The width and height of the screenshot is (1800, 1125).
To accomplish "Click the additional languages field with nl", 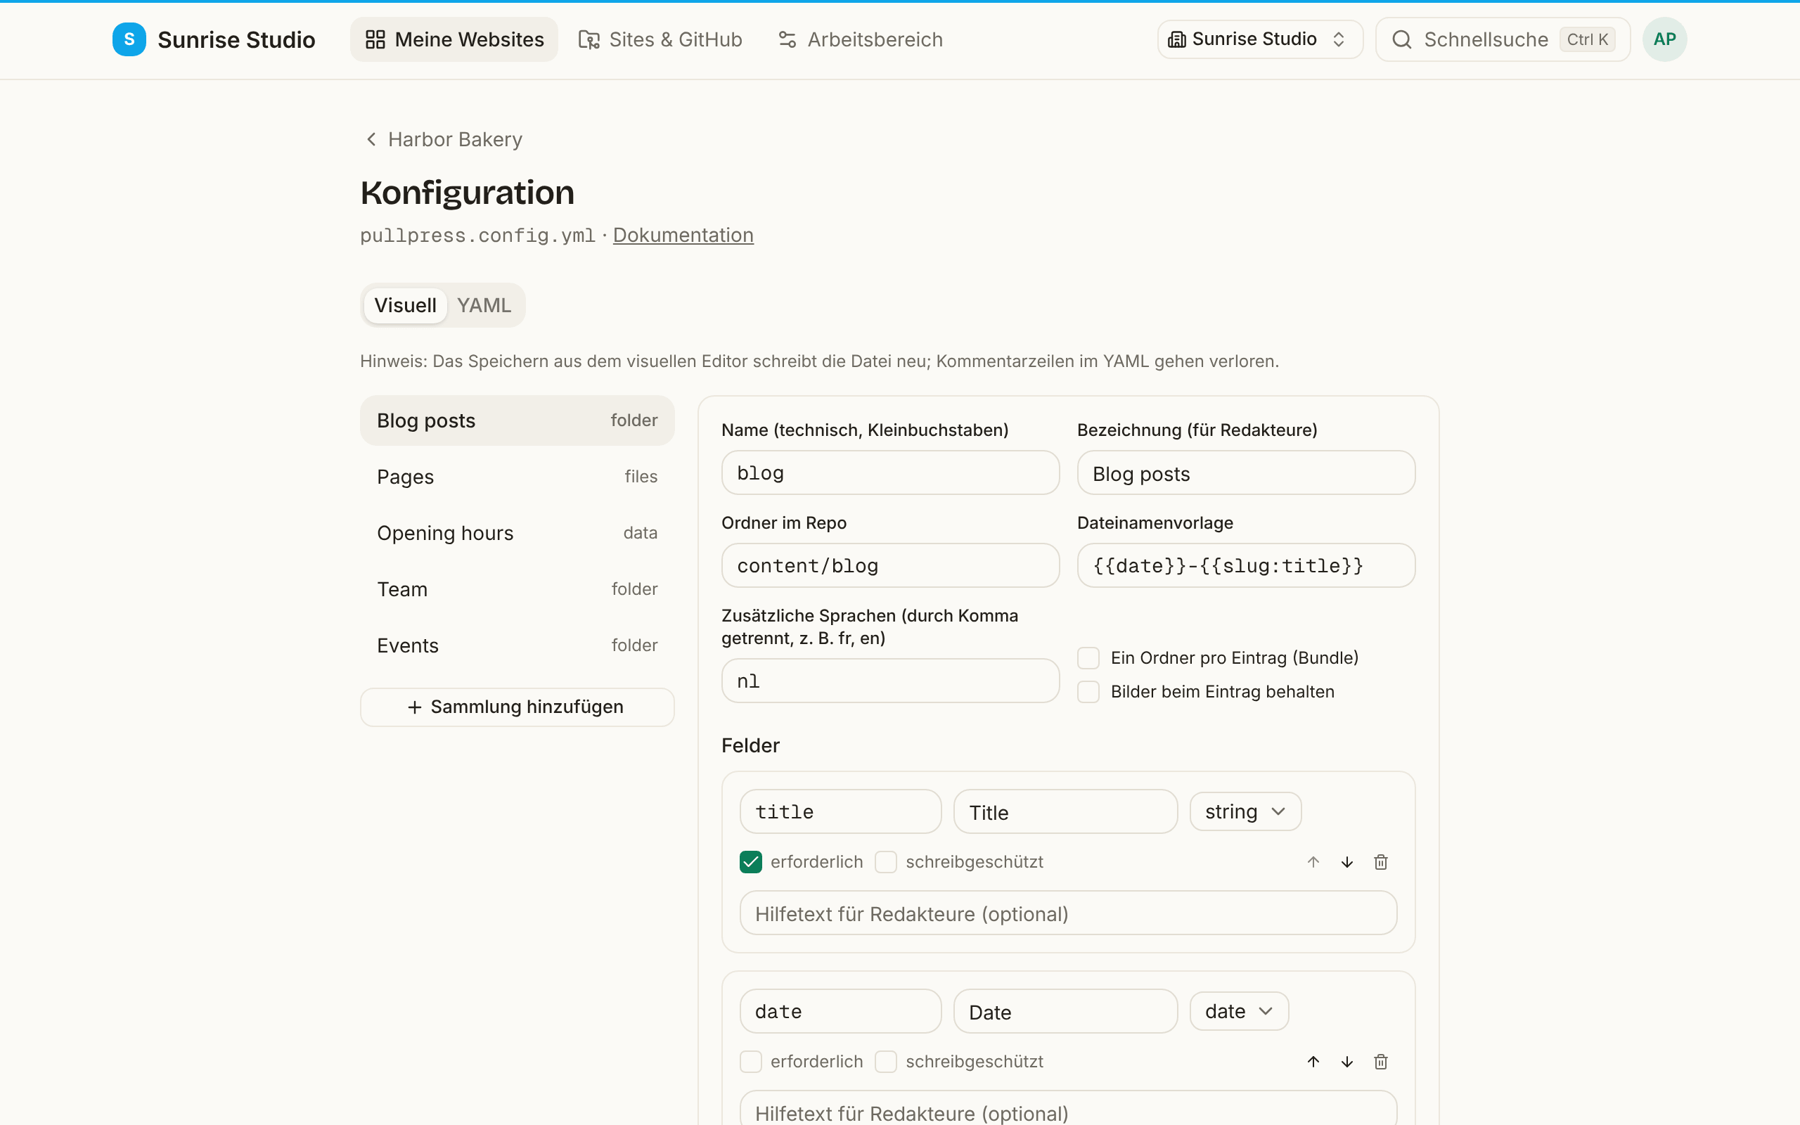I will coord(890,681).
